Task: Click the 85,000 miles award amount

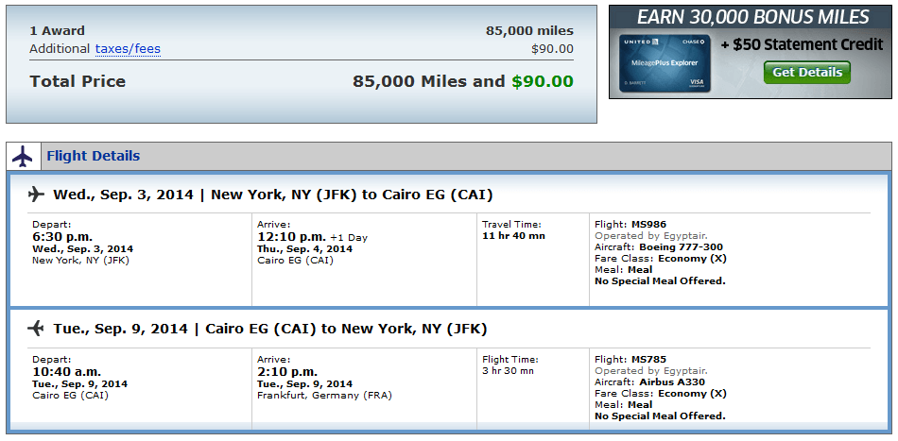Action: pyautogui.click(x=529, y=31)
